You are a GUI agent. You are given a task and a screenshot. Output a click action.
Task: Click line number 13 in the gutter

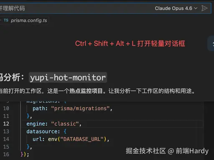(x=6, y=131)
